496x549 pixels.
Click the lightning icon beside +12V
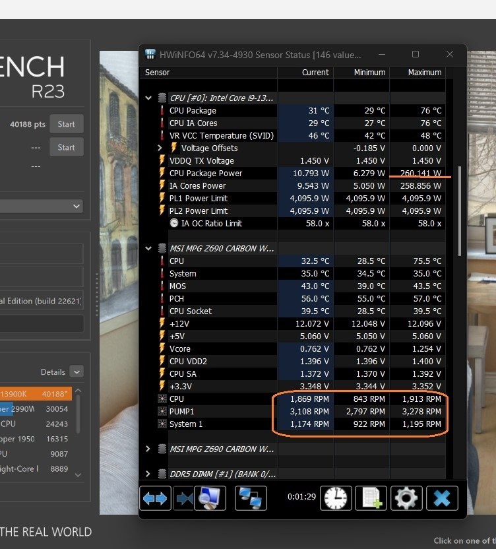(x=162, y=323)
